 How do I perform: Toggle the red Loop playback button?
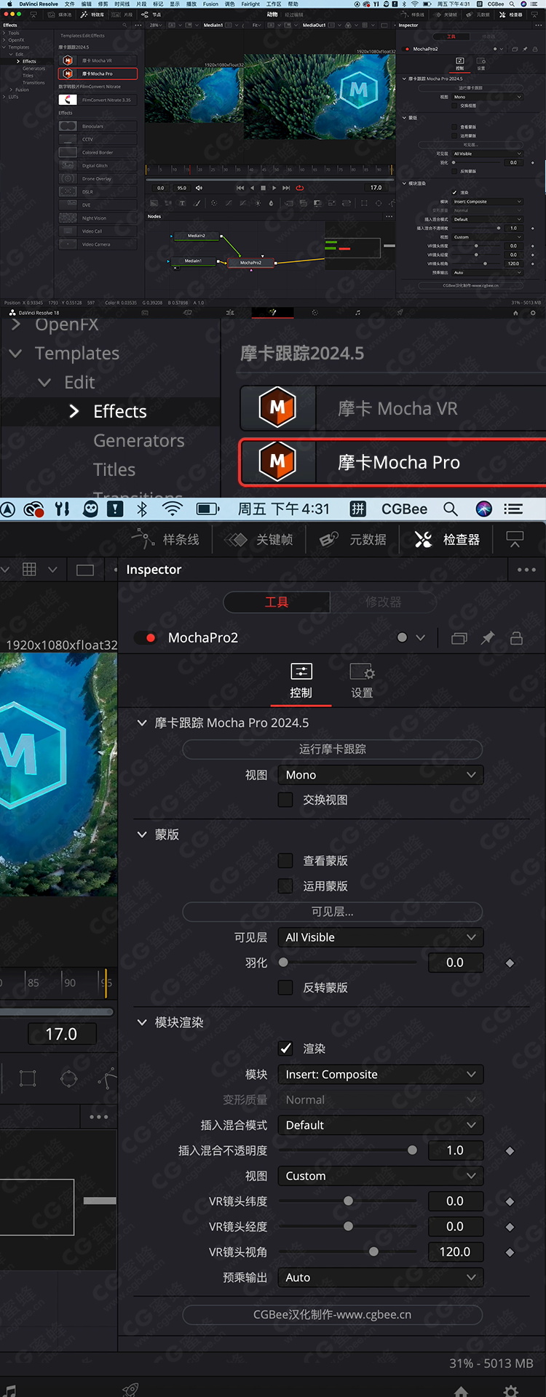point(299,188)
